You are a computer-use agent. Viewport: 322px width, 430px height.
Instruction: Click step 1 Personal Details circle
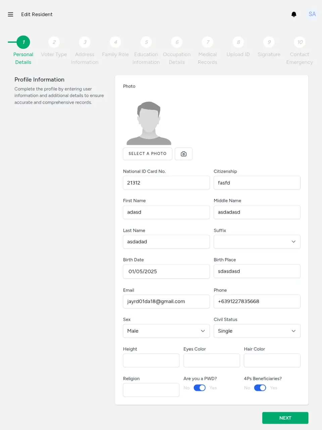pos(23,42)
